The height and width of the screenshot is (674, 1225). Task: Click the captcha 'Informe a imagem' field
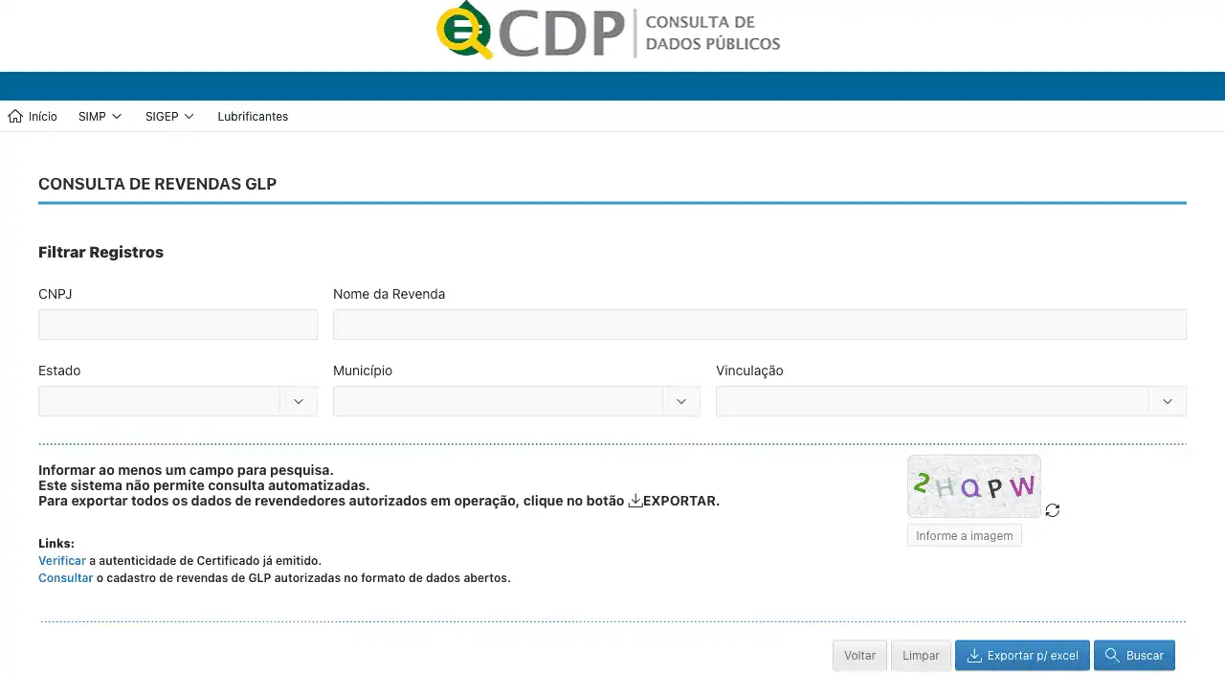[x=964, y=536]
